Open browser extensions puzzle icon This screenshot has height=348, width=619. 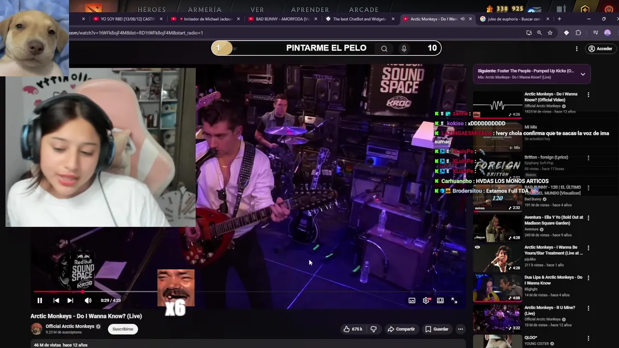coord(578,33)
